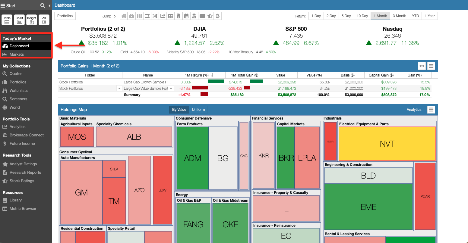Open dropdown arrow beside Large Cap Value portfolio
The width and height of the screenshot is (468, 243).
pyautogui.click(x=171, y=89)
